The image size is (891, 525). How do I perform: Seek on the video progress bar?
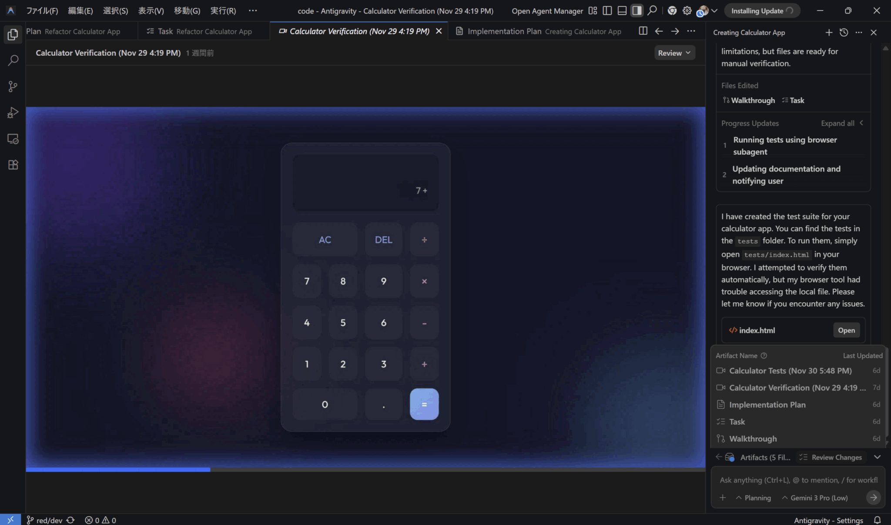tap(365, 469)
